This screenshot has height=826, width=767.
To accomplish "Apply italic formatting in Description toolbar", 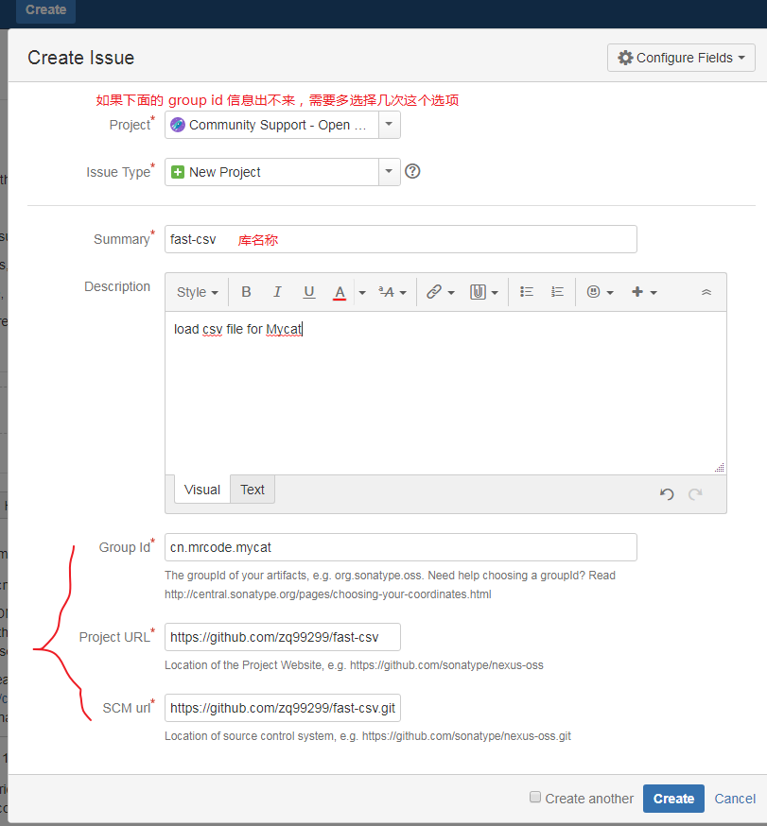I will click(277, 292).
